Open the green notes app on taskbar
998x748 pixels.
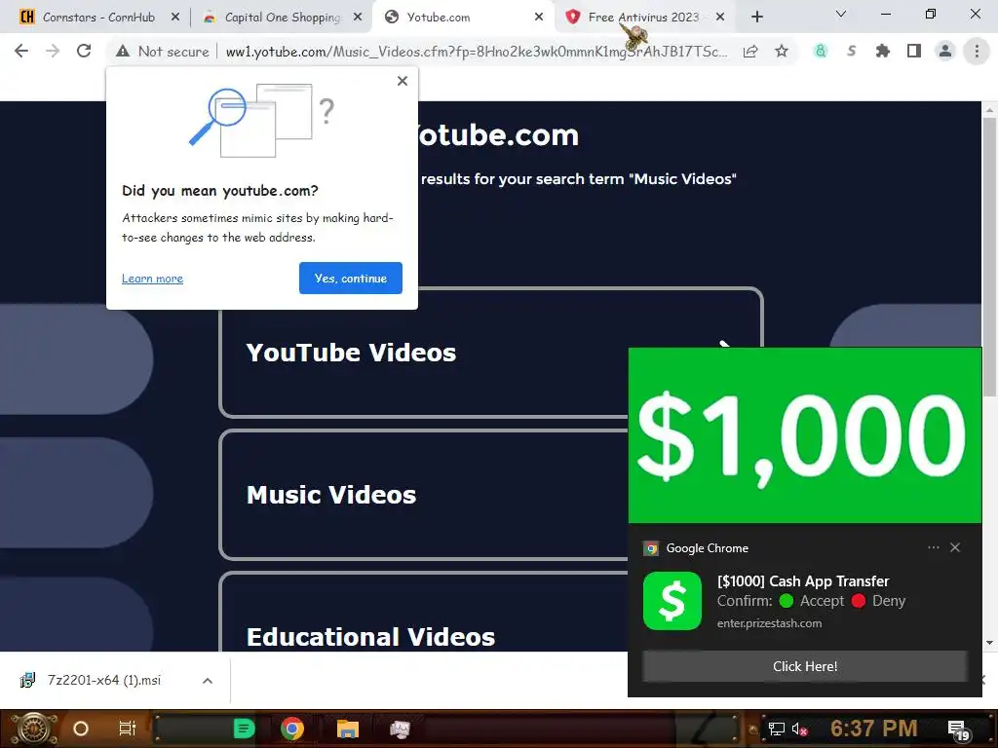coord(244,729)
